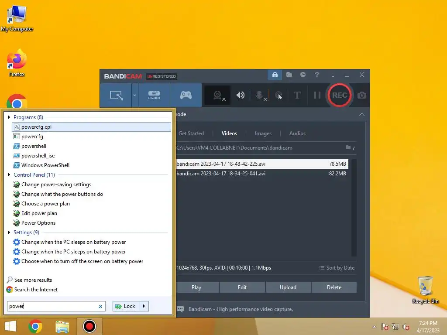Show hidden tray icons arrow
Viewport: 447px width, 335px height.
pyautogui.click(x=374, y=327)
